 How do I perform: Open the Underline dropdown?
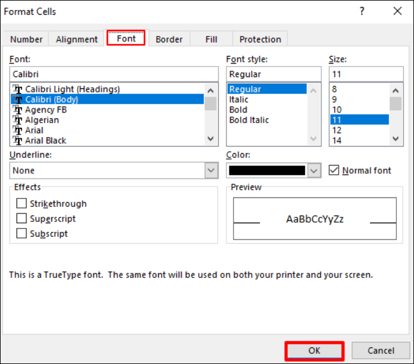[x=211, y=170]
